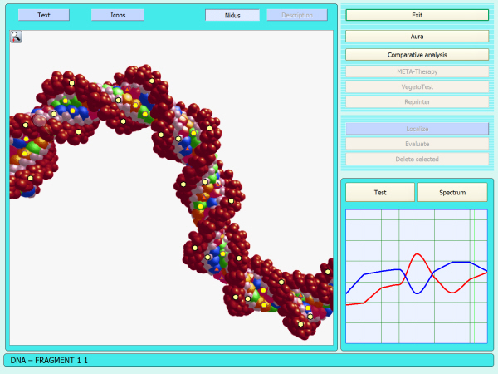
Task: Click the Localize button
Action: pos(417,129)
